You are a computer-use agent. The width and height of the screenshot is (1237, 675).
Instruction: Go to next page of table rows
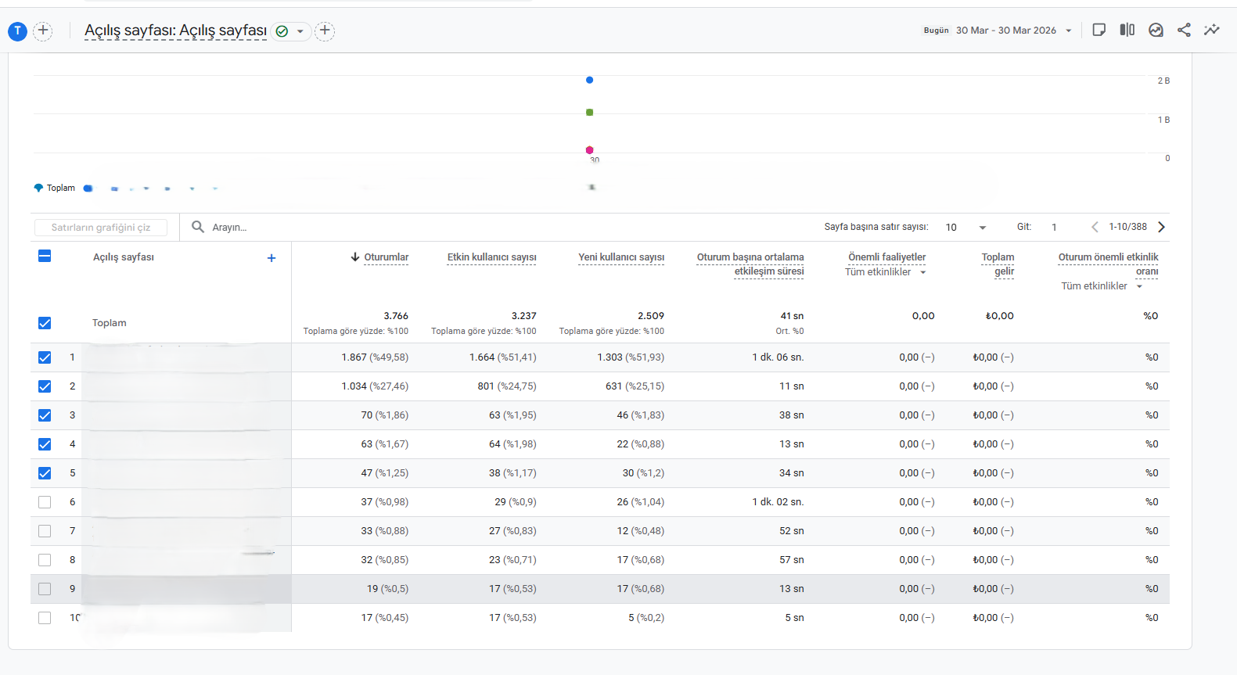point(1162,227)
